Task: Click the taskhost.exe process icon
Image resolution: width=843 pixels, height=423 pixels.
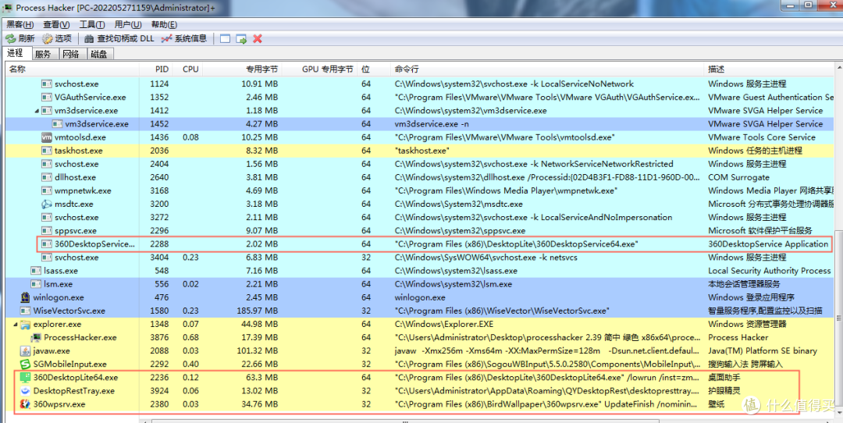Action: tap(47, 151)
